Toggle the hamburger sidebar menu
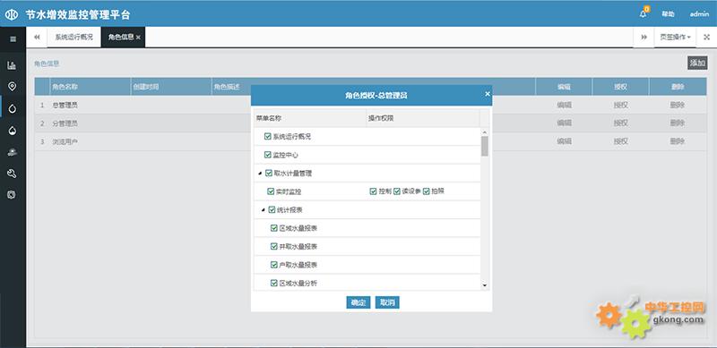 coord(13,38)
